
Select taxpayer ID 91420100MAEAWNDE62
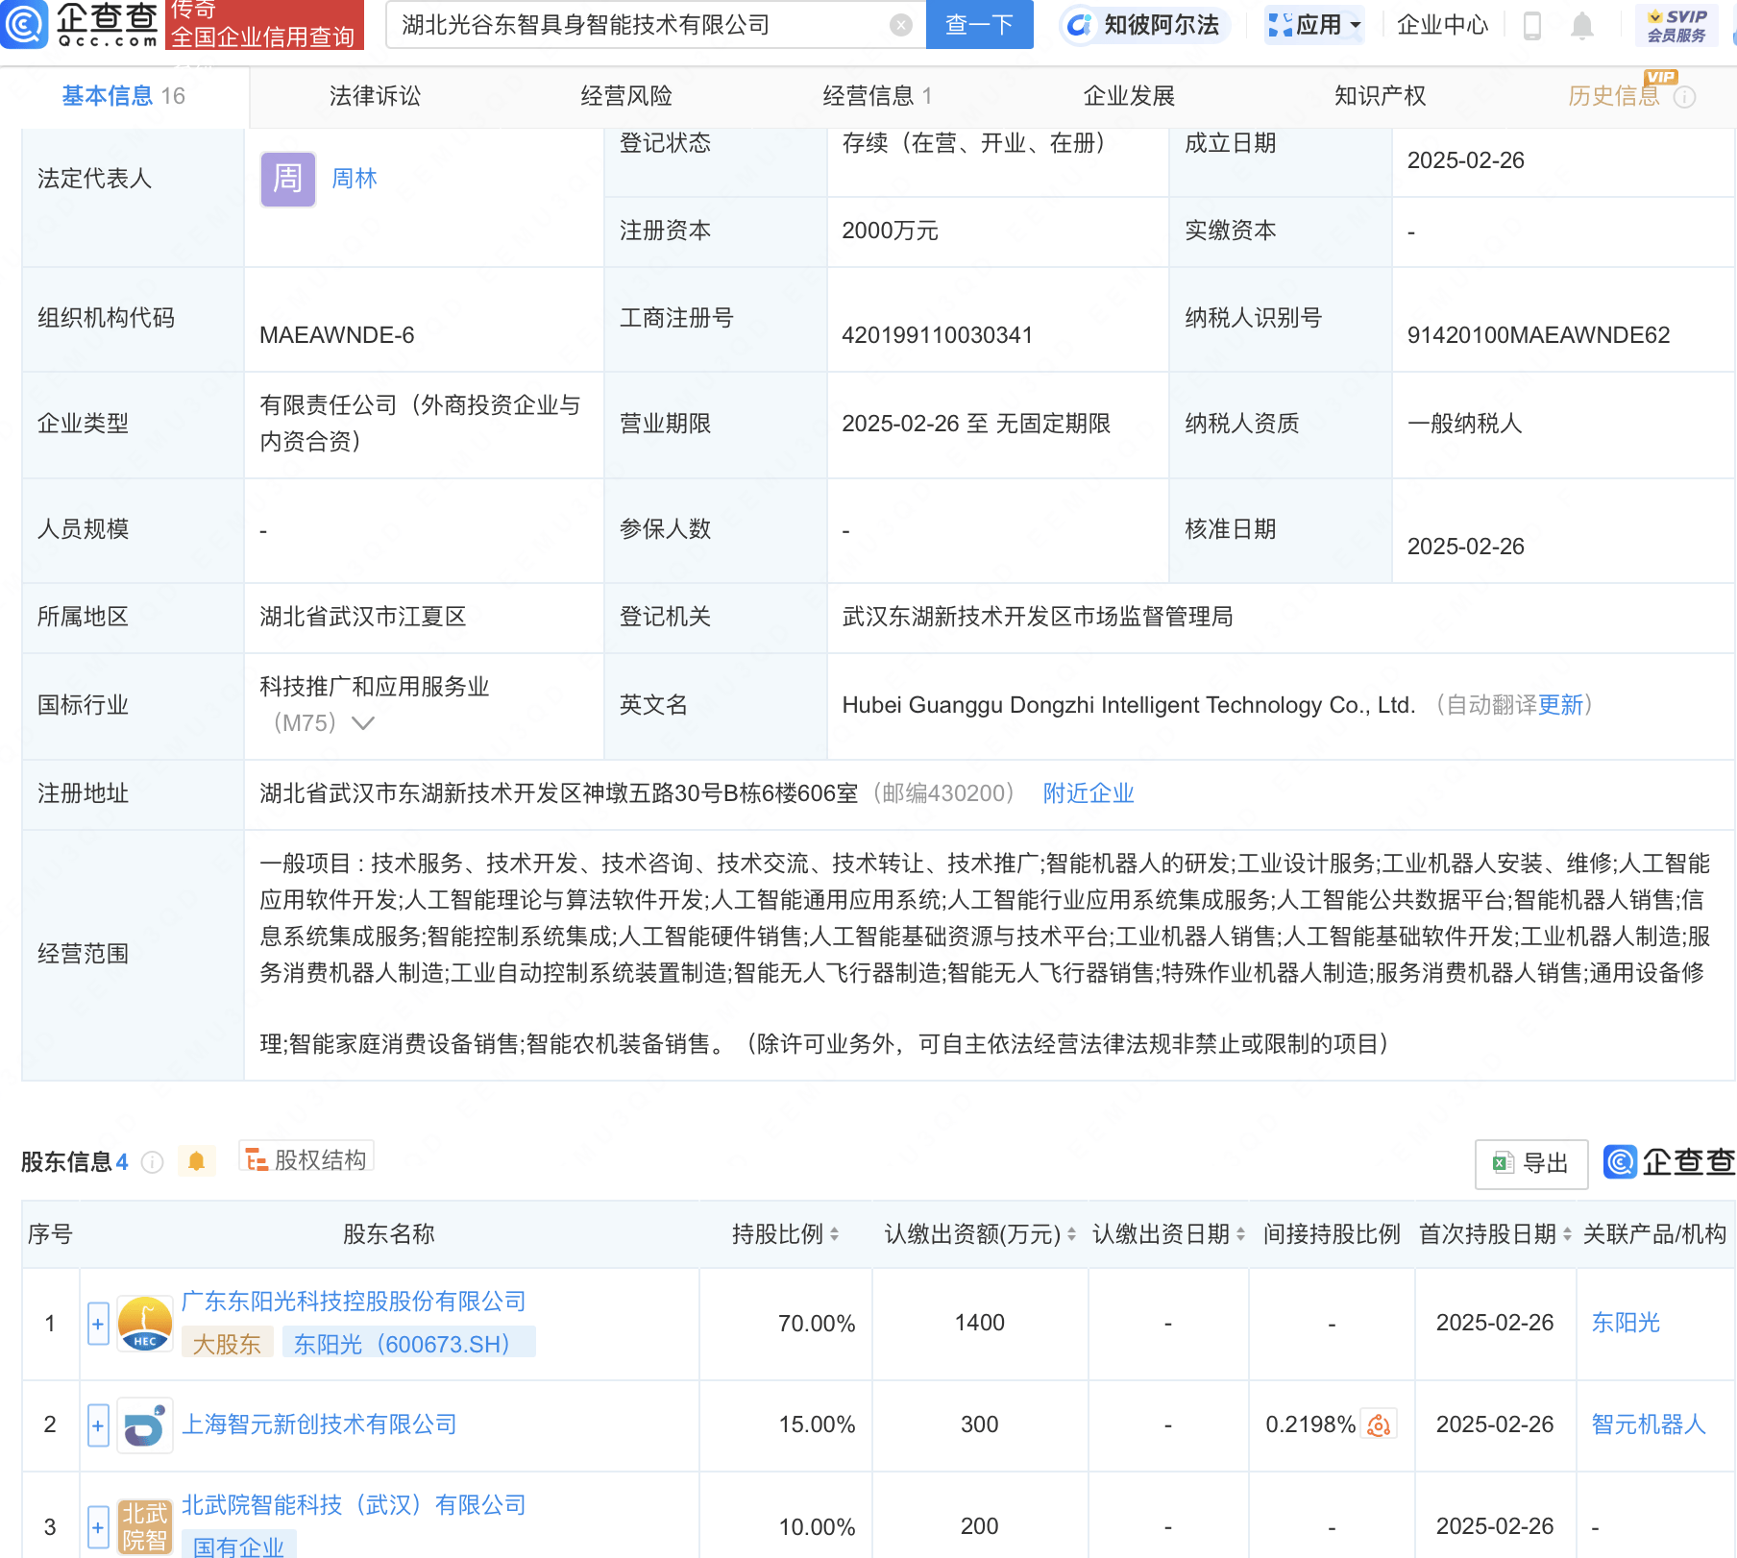click(x=1538, y=335)
